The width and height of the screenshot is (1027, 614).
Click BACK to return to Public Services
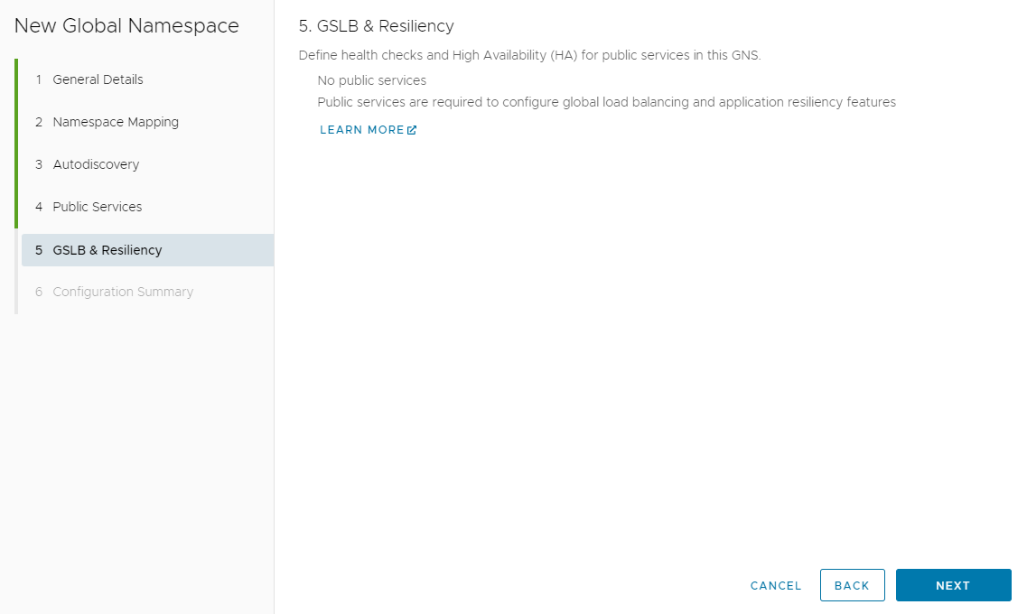(852, 585)
